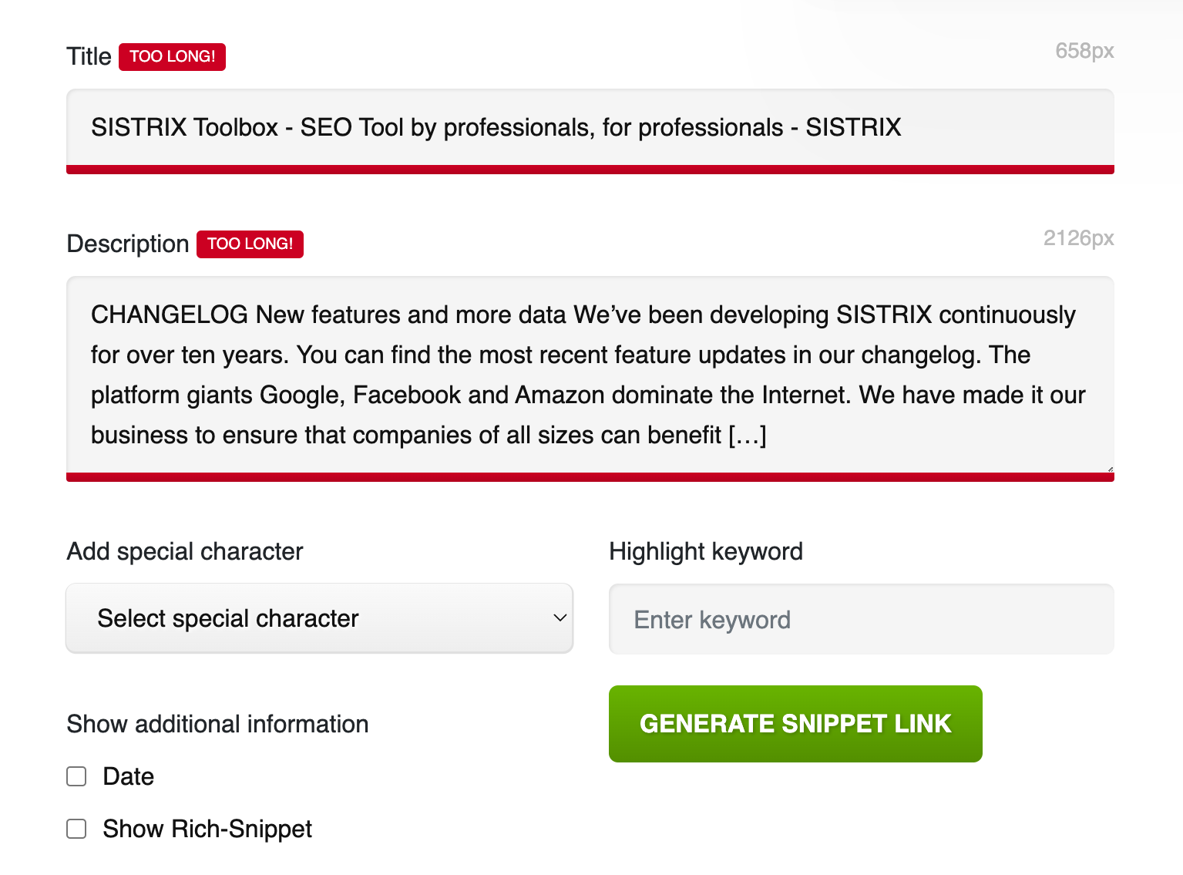Grab the Description textarea resize handle
The height and width of the screenshot is (875, 1183).
pyautogui.click(x=1110, y=469)
